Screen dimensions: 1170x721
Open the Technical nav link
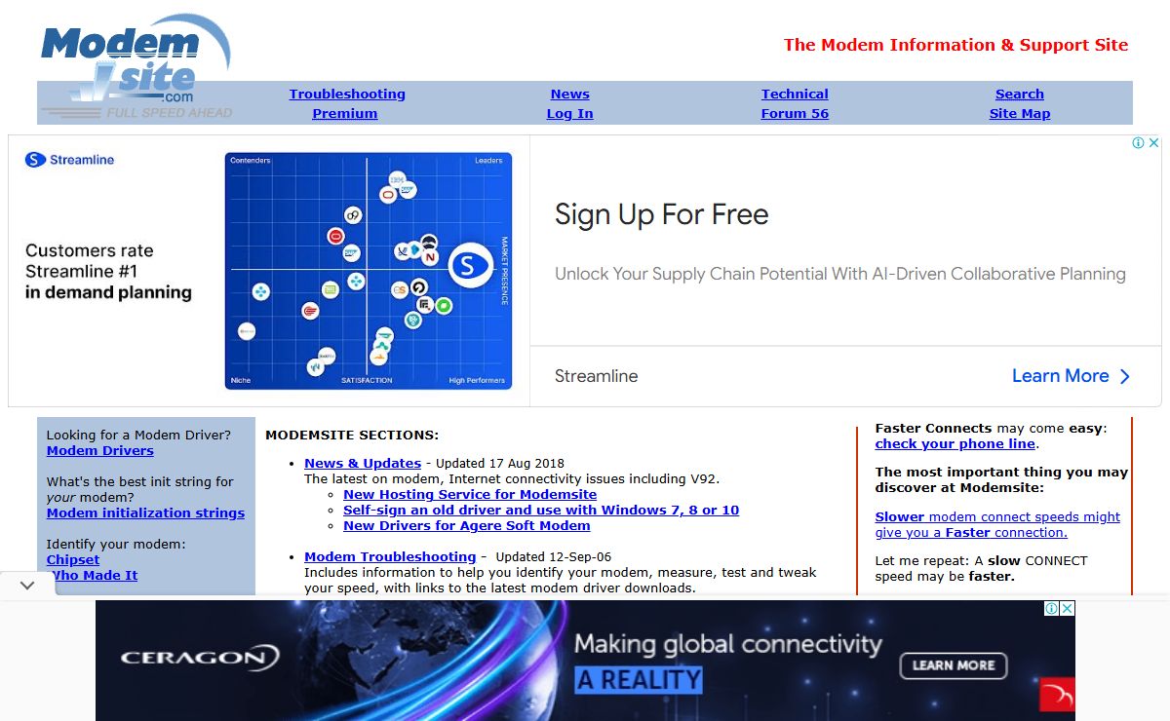(x=795, y=95)
